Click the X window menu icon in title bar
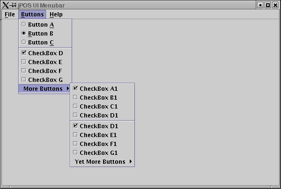The image size is (281, 189). click(x=6, y=5)
